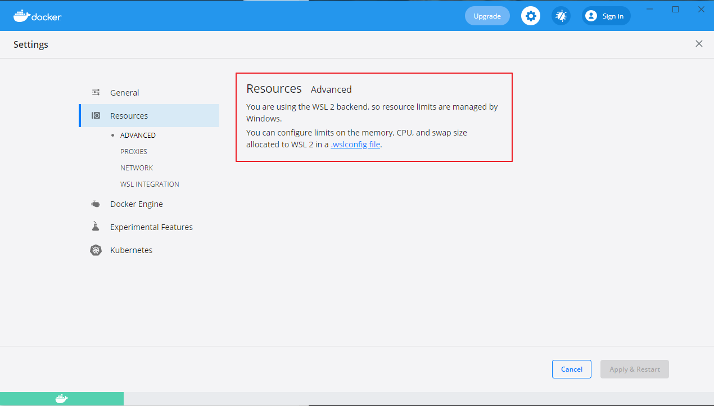Select the Resources settings section
Screen dimensions: 714x406
point(129,116)
